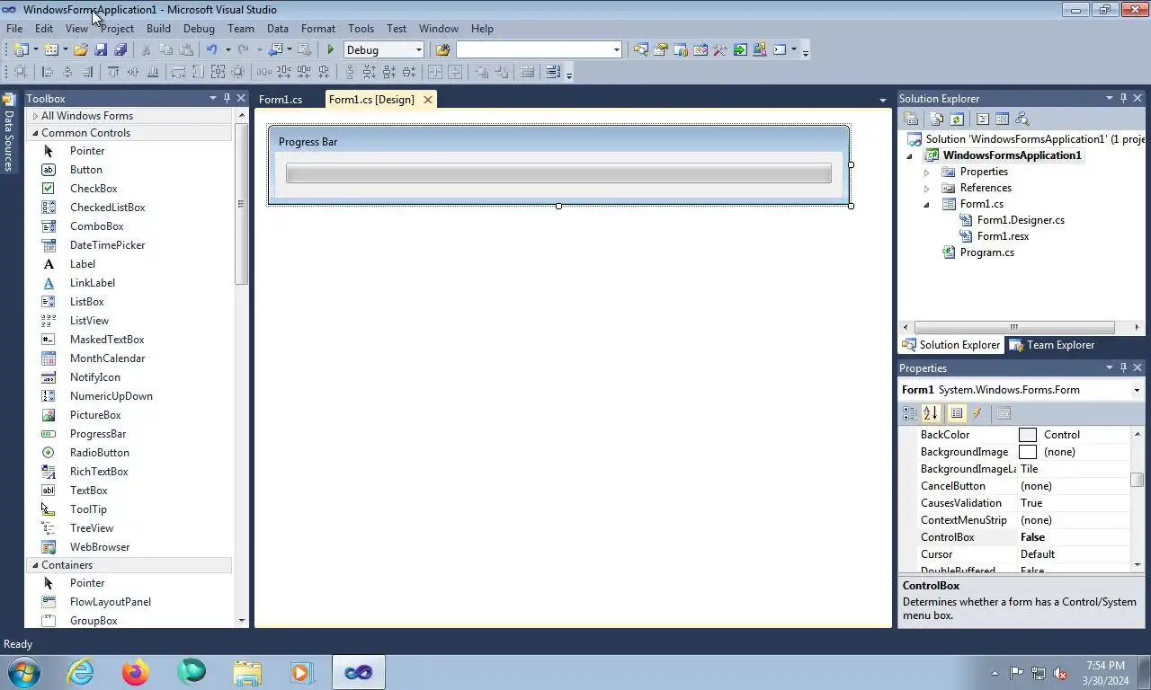
Task: Click the Find in Files icon
Action: tap(442, 50)
